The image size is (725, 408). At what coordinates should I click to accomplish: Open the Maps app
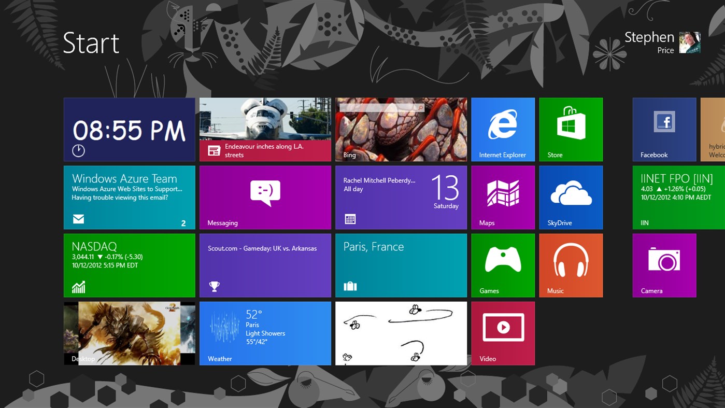[502, 197]
